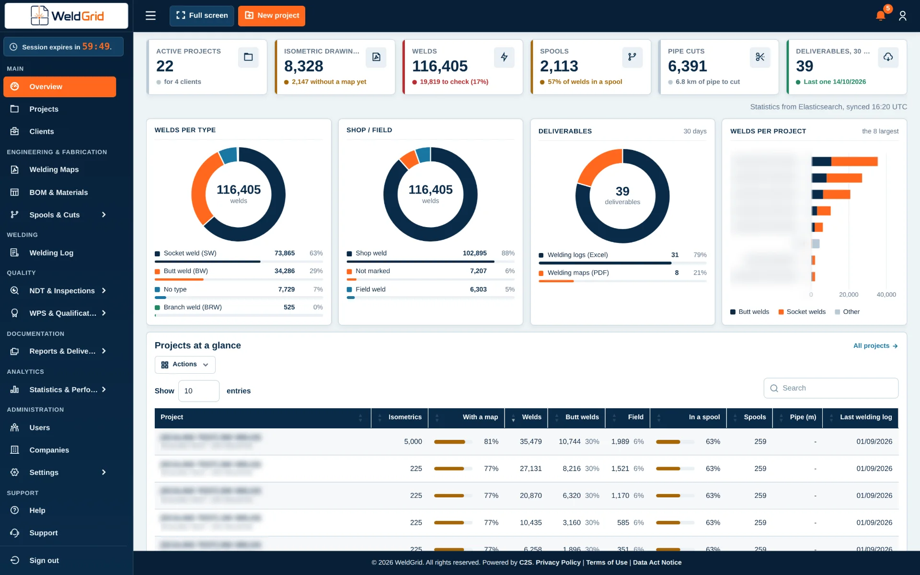Click the Full screen button
Image resolution: width=920 pixels, height=575 pixels.
pos(202,16)
